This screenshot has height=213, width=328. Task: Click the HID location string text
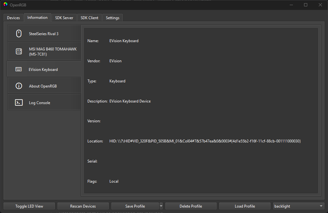(205, 141)
